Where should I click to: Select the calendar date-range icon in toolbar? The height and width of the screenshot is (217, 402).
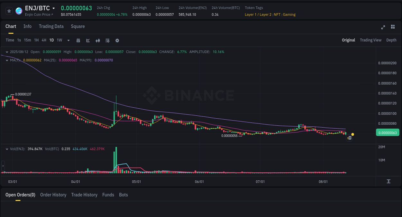[78, 40]
